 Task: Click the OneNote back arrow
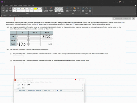(5, 2)
